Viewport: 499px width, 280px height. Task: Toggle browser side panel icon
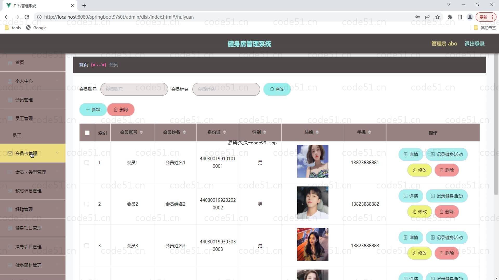coord(460,17)
